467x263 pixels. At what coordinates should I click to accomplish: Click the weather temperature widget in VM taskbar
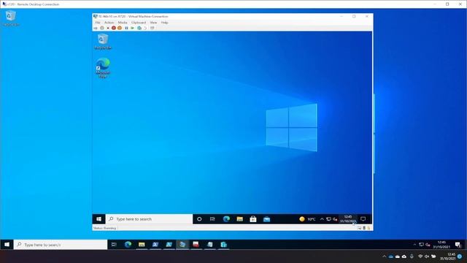307,219
